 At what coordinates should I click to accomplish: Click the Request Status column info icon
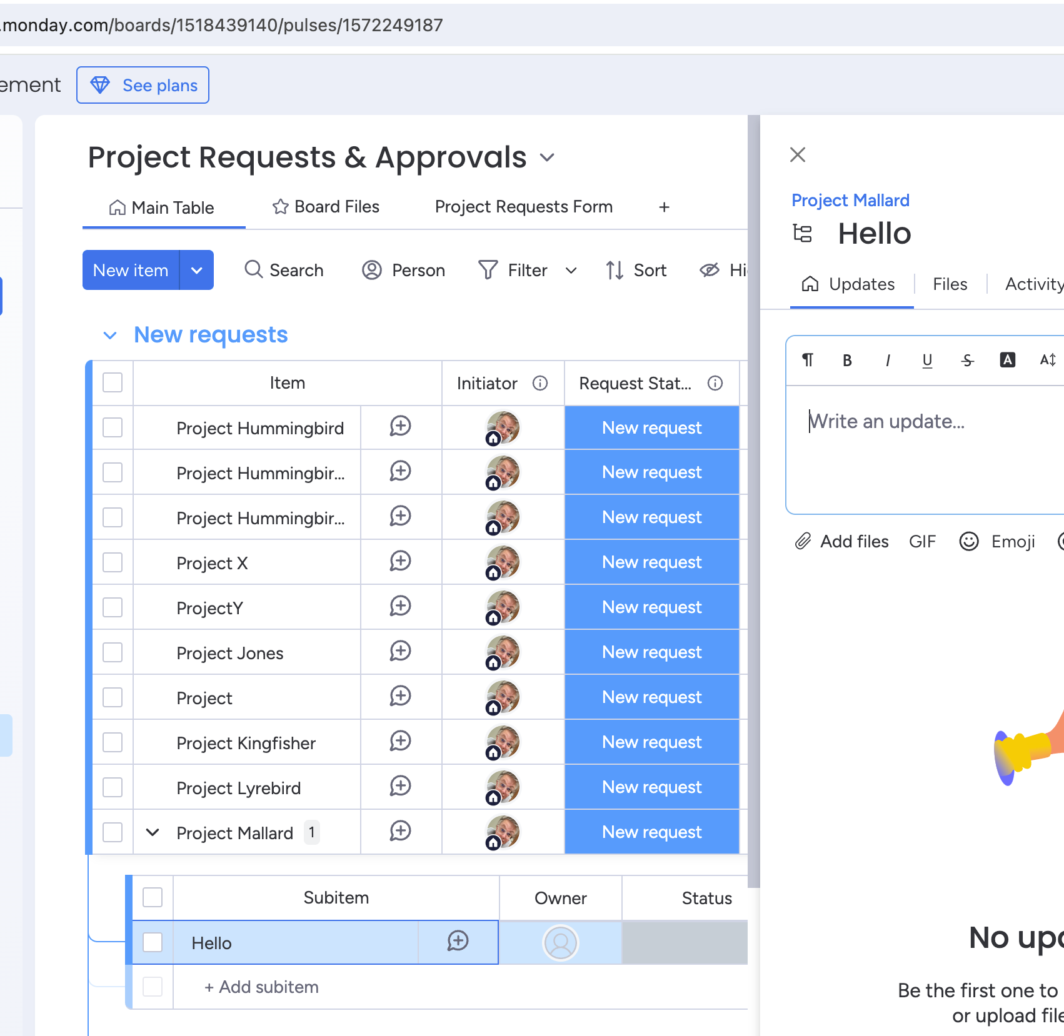(715, 383)
